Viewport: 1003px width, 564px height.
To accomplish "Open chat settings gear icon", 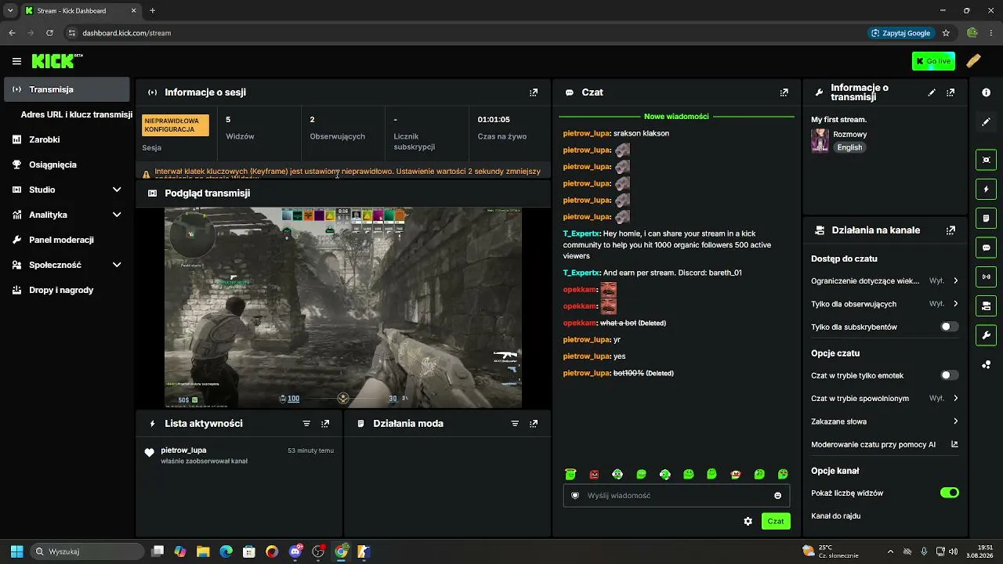I will coord(748,521).
